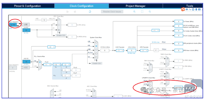The image size is (205, 101).
Task: Click the 32.768 KHz input frequency field
Action: 13,25
